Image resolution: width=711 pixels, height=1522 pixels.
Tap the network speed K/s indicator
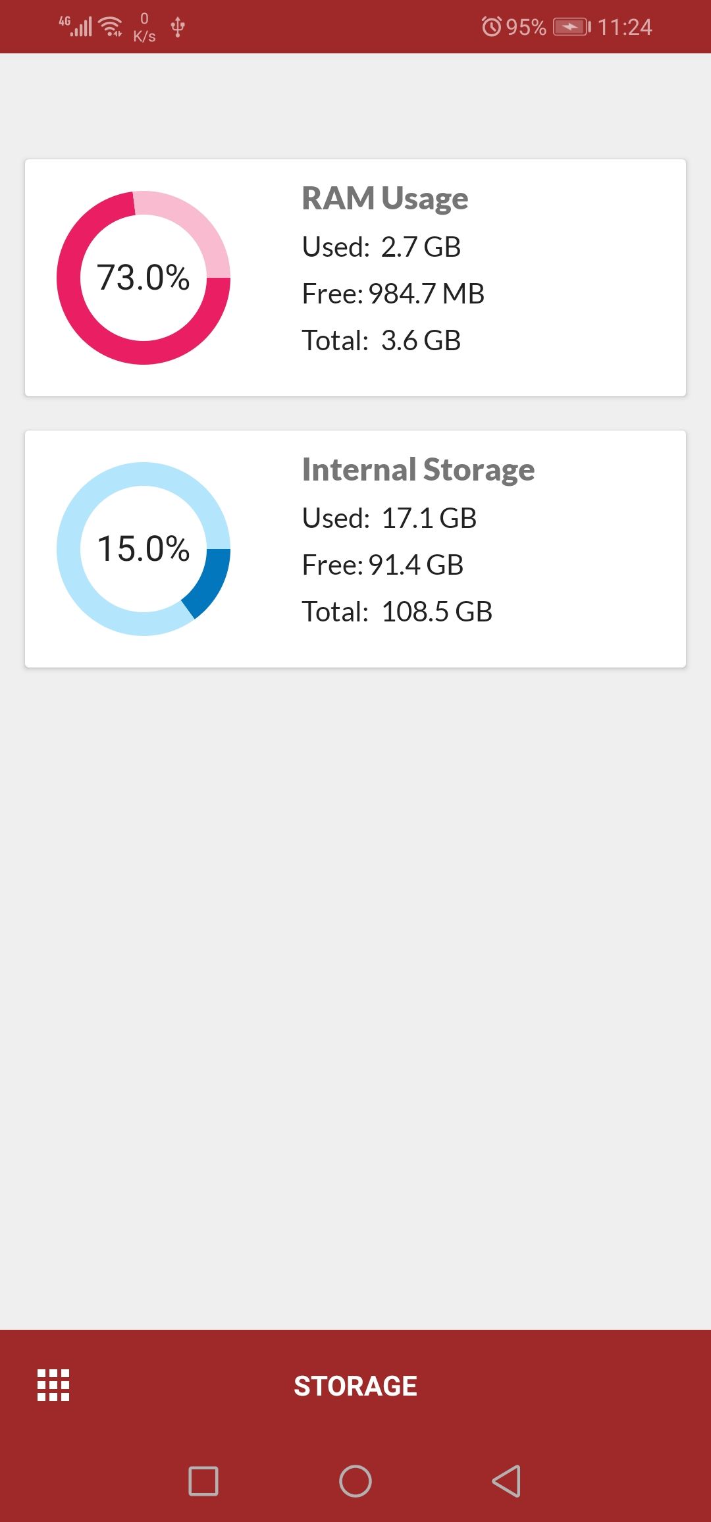[x=144, y=28]
